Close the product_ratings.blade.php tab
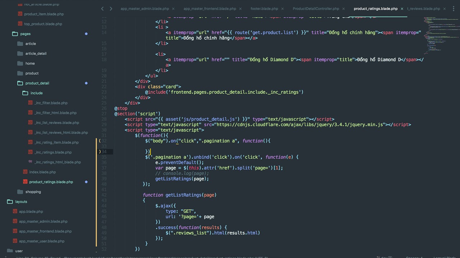Screen dimensions: 460x258 [x=402, y=9]
